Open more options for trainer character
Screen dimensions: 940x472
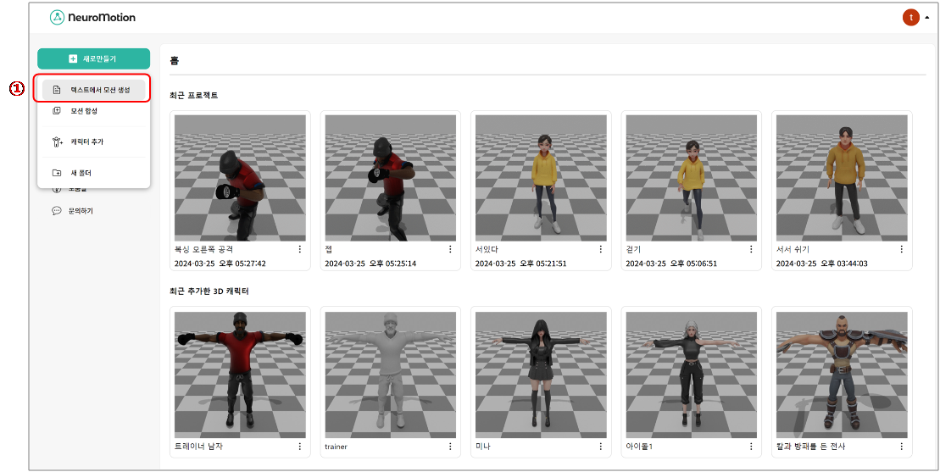pos(450,447)
